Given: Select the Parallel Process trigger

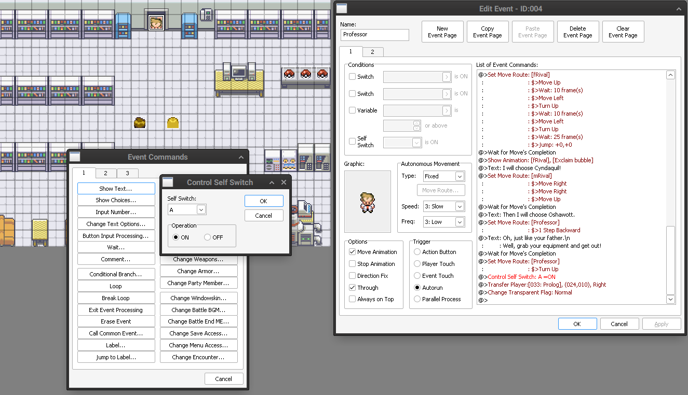Looking at the screenshot, I should tap(417, 299).
